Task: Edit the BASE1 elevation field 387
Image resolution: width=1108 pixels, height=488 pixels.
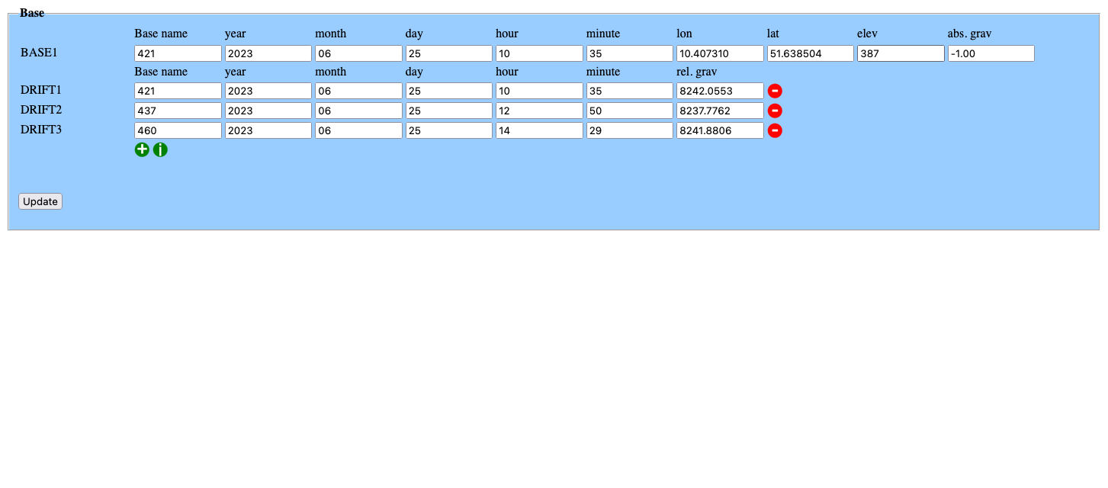Action: coord(900,53)
